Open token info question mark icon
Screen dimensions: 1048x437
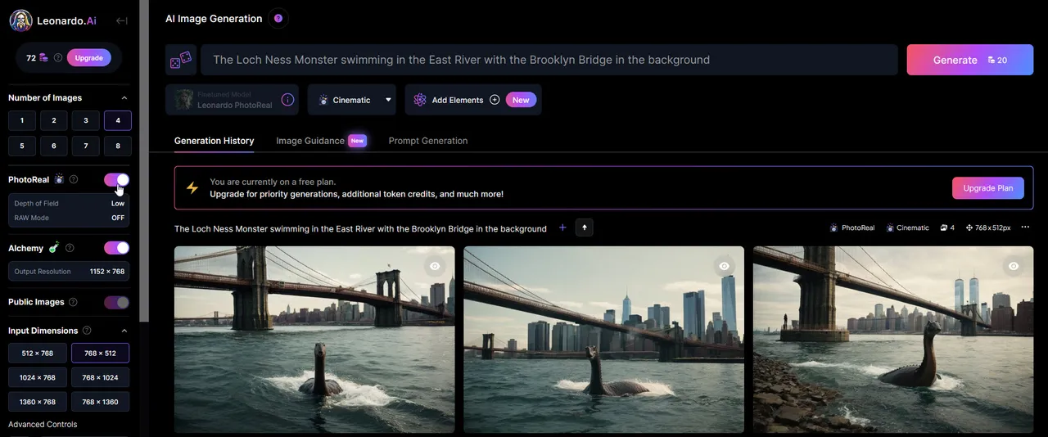(58, 58)
